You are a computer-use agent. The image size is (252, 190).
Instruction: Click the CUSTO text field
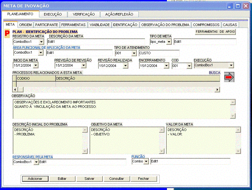(159, 53)
